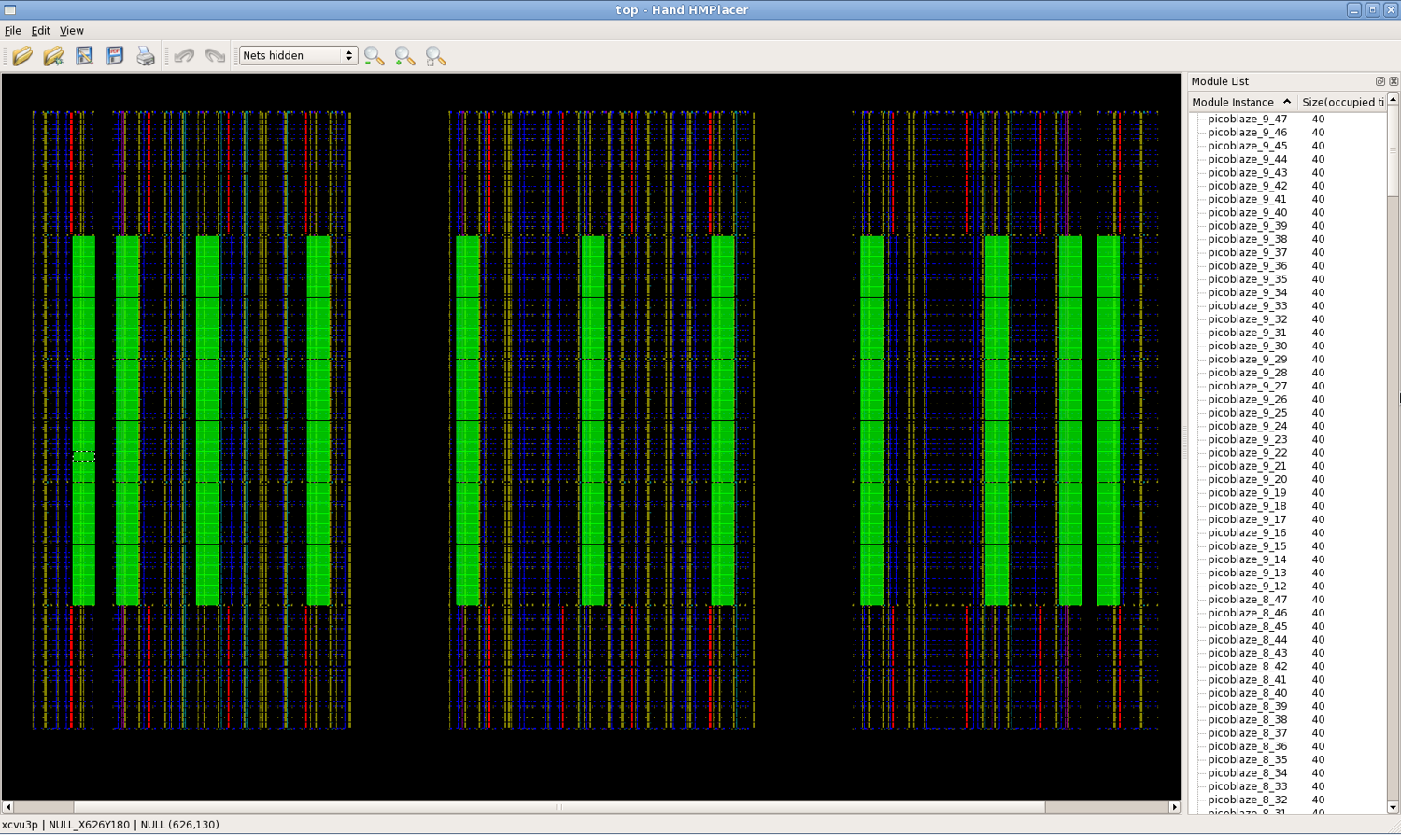Click the folder icon with the green gear
This screenshot has width=1401, height=835.
coord(53,56)
